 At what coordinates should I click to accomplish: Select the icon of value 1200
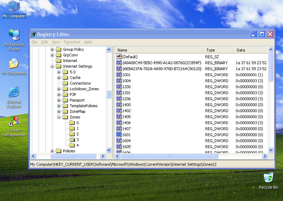119,87
